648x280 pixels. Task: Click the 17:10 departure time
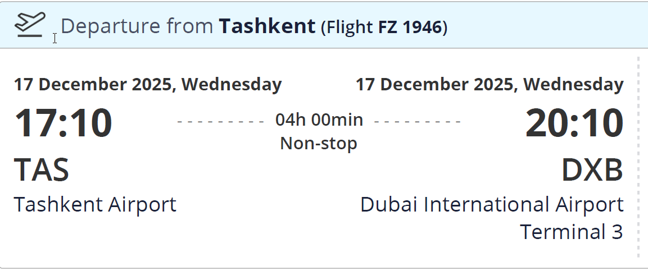63,123
